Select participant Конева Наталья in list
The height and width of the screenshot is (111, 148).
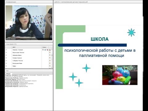click(17, 58)
